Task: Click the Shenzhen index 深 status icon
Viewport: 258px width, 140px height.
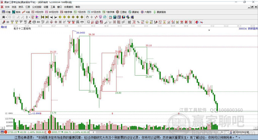Action: click(50, 132)
